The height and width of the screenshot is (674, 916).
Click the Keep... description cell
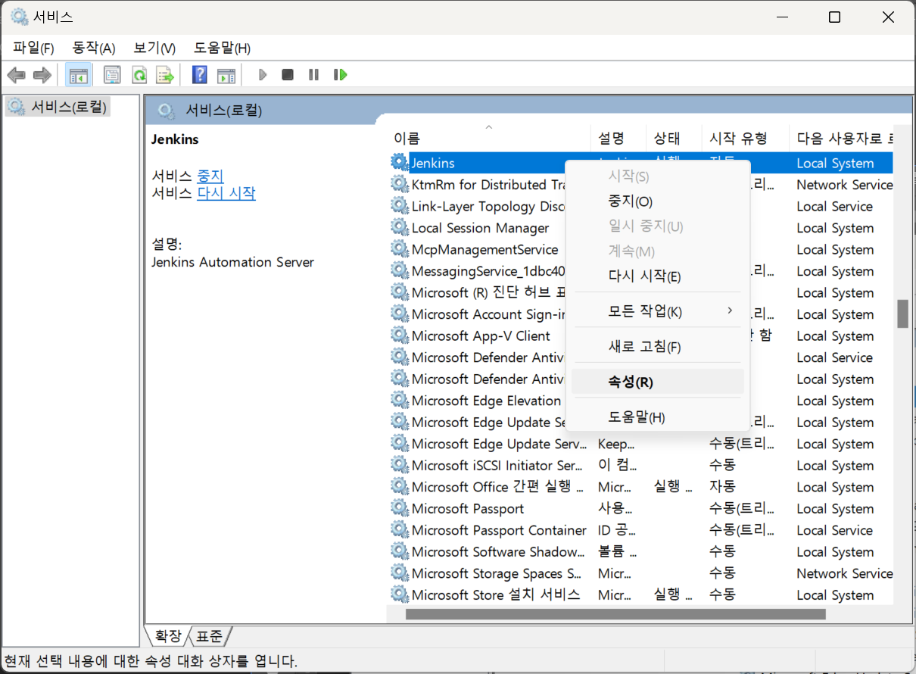(617, 444)
